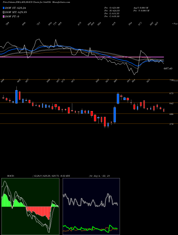
Task: Click the 606 price axis label
Action: coord(171,114)
